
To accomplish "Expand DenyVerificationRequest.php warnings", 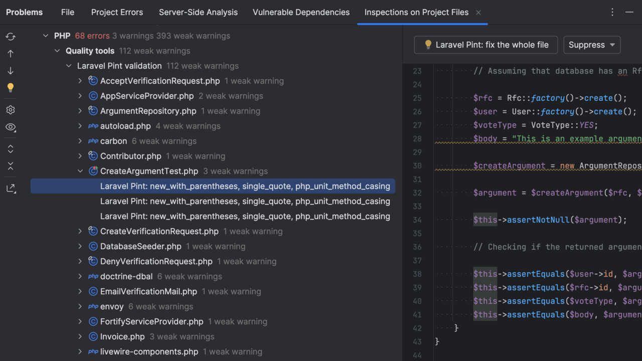I will [80, 261].
